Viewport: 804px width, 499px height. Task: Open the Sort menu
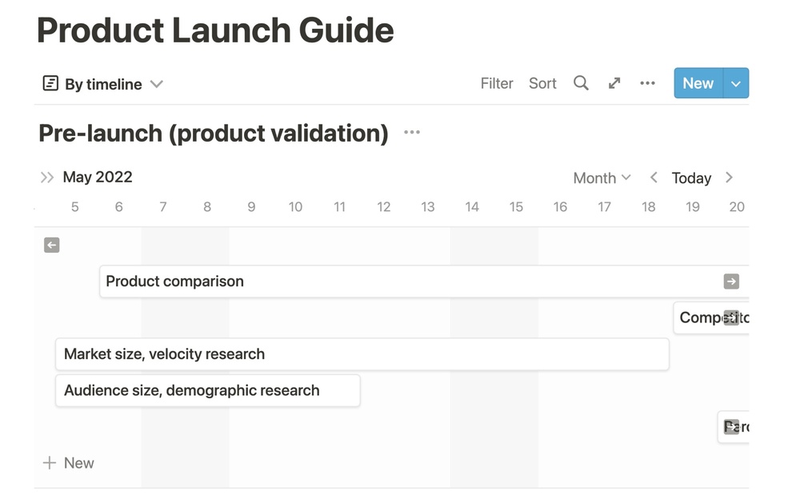click(x=542, y=83)
